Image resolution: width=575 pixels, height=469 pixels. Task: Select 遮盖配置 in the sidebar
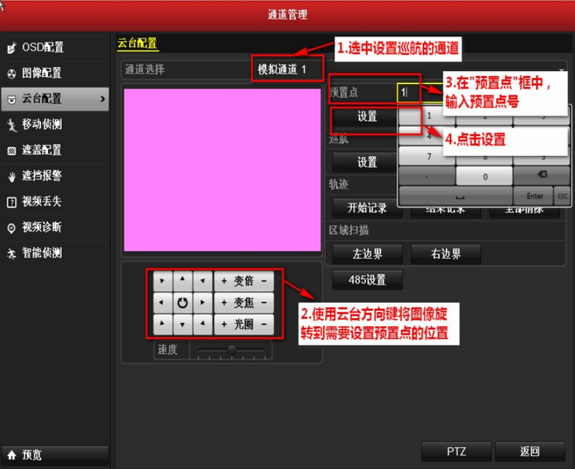(55, 150)
